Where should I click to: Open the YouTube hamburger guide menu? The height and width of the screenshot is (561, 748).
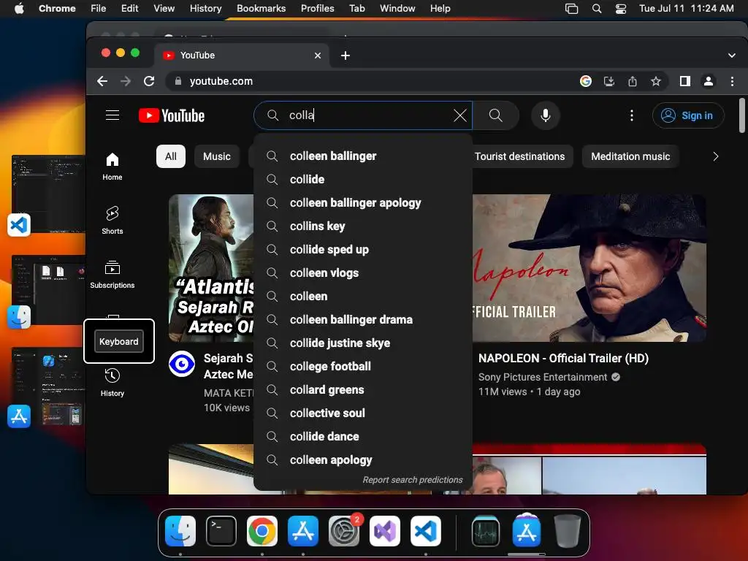click(112, 115)
